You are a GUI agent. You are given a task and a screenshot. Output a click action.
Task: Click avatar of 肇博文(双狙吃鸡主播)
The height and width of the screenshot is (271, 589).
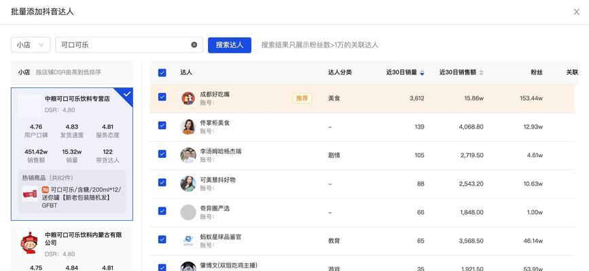[x=188, y=266]
